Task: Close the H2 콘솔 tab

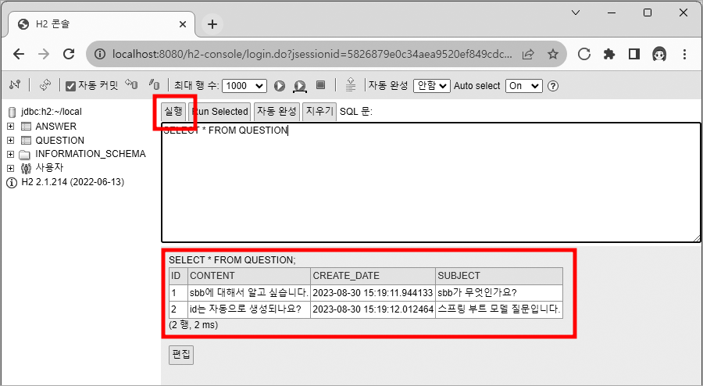Action: click(183, 24)
